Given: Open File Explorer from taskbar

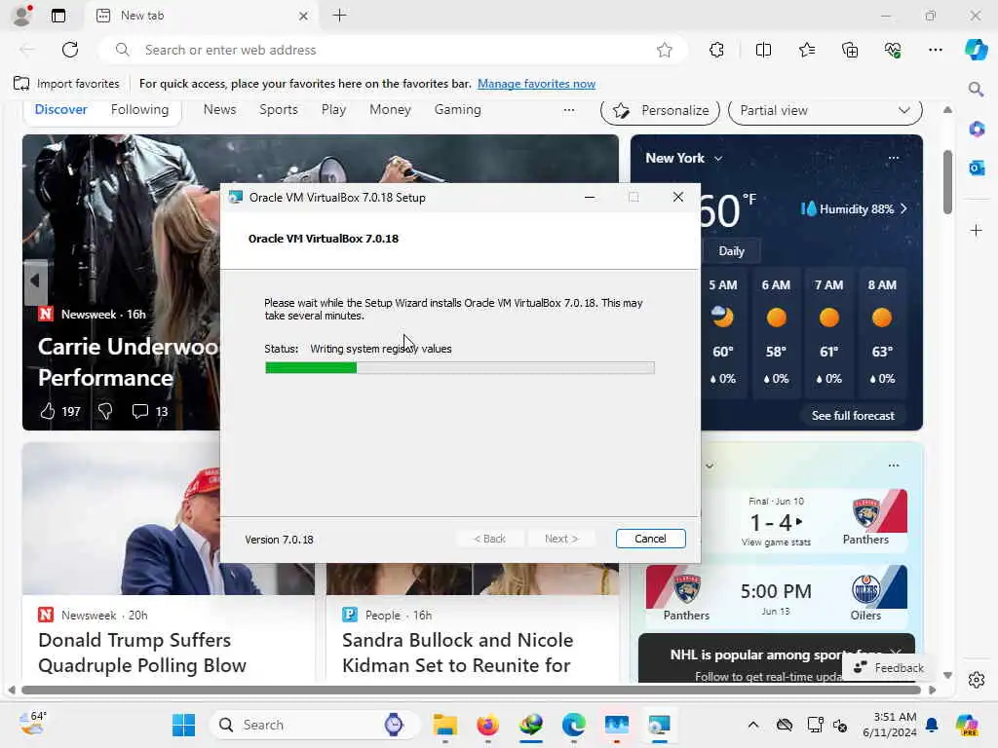Looking at the screenshot, I should [x=444, y=725].
